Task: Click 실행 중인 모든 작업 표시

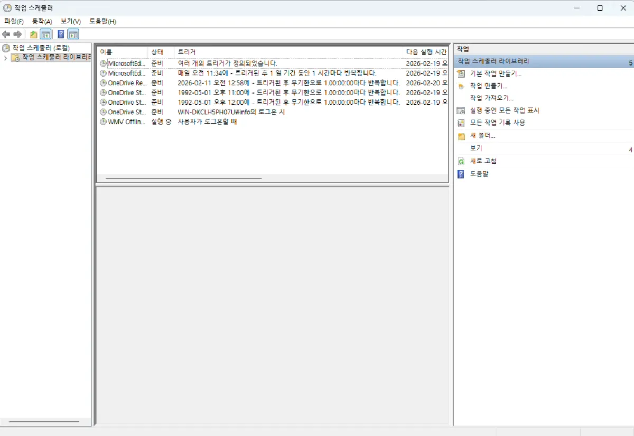Action: point(504,110)
